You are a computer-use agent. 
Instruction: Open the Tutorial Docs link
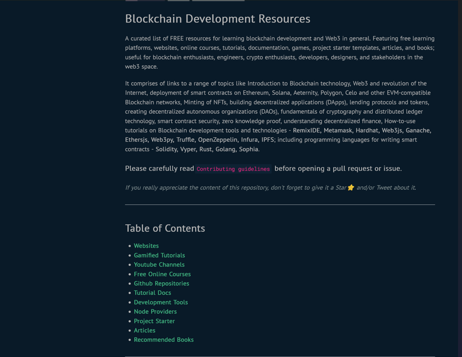tap(153, 293)
